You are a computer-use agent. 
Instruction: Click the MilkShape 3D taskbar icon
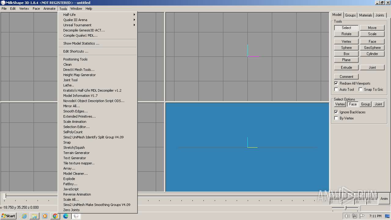coord(76,216)
